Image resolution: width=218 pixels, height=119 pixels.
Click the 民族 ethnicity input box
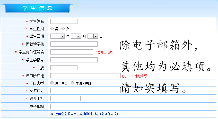click(64, 68)
